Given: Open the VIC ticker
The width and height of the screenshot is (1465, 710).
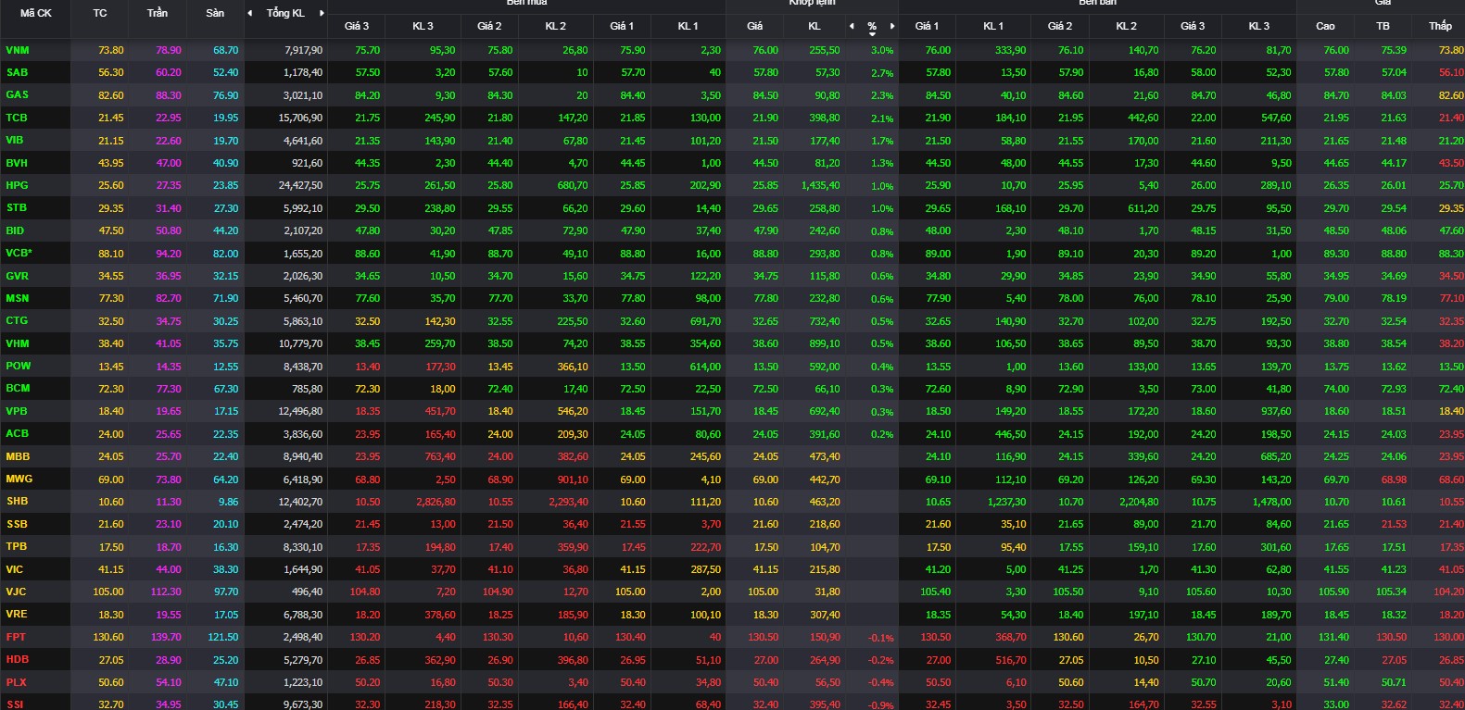Looking at the screenshot, I should 15,569.
